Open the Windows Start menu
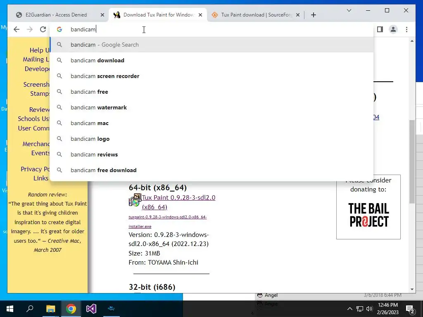The width and height of the screenshot is (423, 317). (10, 309)
